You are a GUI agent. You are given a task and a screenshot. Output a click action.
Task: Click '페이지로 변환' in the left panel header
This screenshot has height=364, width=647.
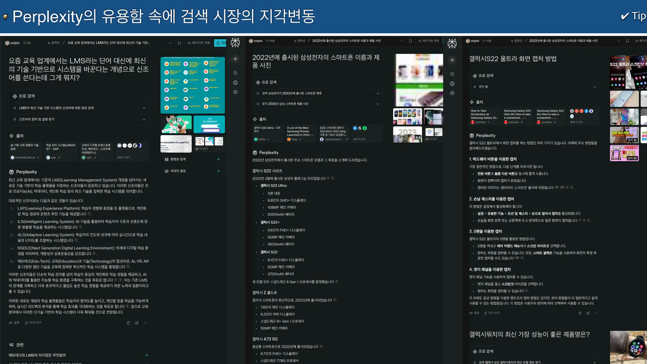pos(199,43)
